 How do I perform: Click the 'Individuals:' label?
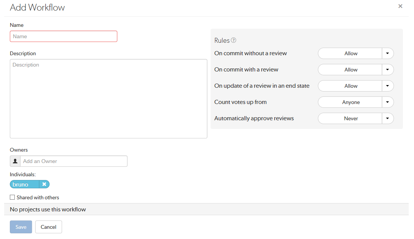click(23, 174)
